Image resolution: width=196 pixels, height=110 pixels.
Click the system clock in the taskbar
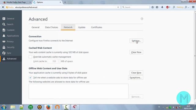(188, 107)
